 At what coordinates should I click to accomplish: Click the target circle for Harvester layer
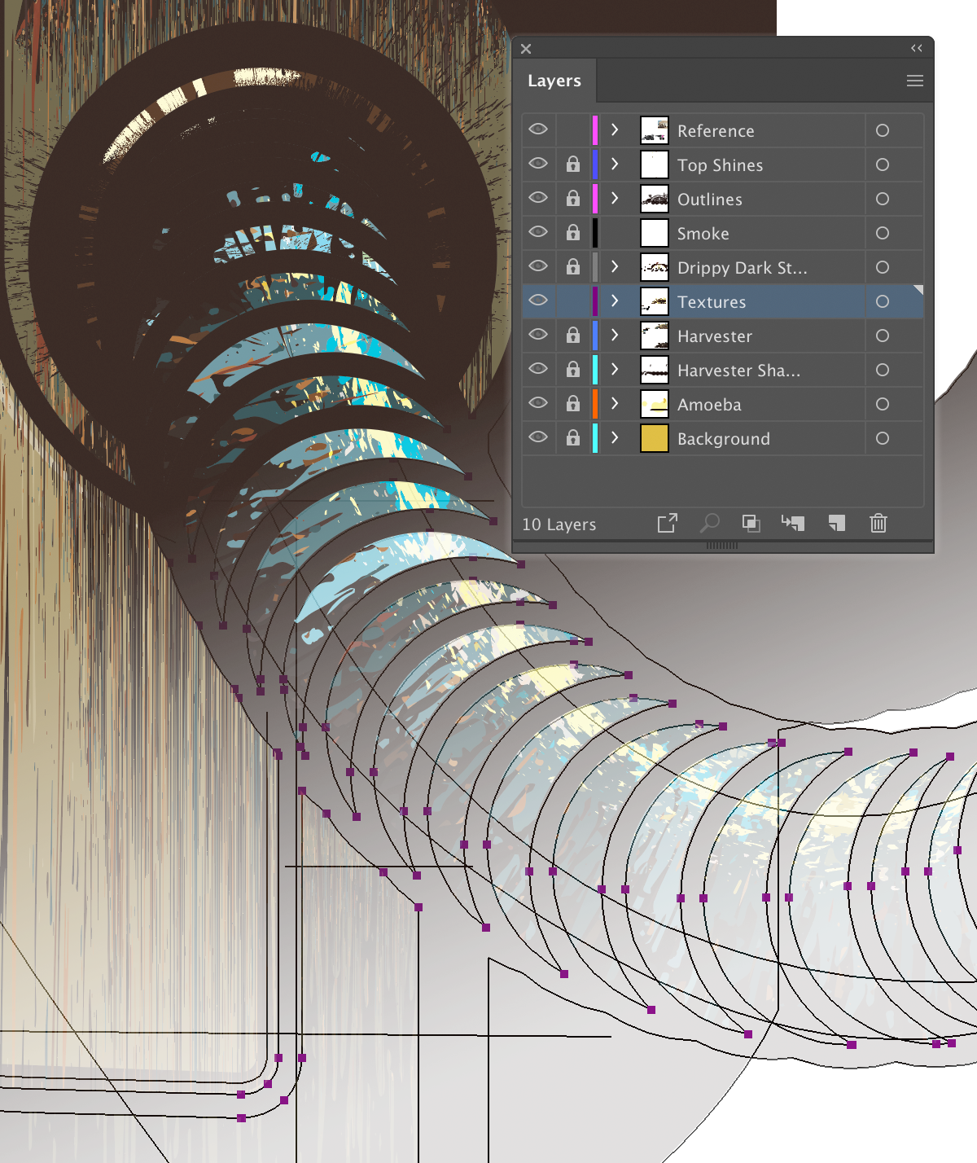point(883,336)
